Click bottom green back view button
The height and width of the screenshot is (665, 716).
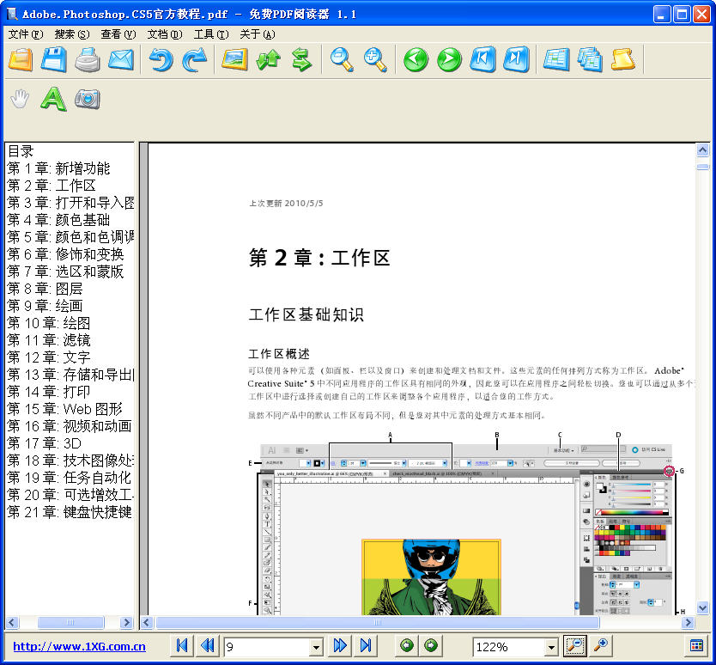406,646
